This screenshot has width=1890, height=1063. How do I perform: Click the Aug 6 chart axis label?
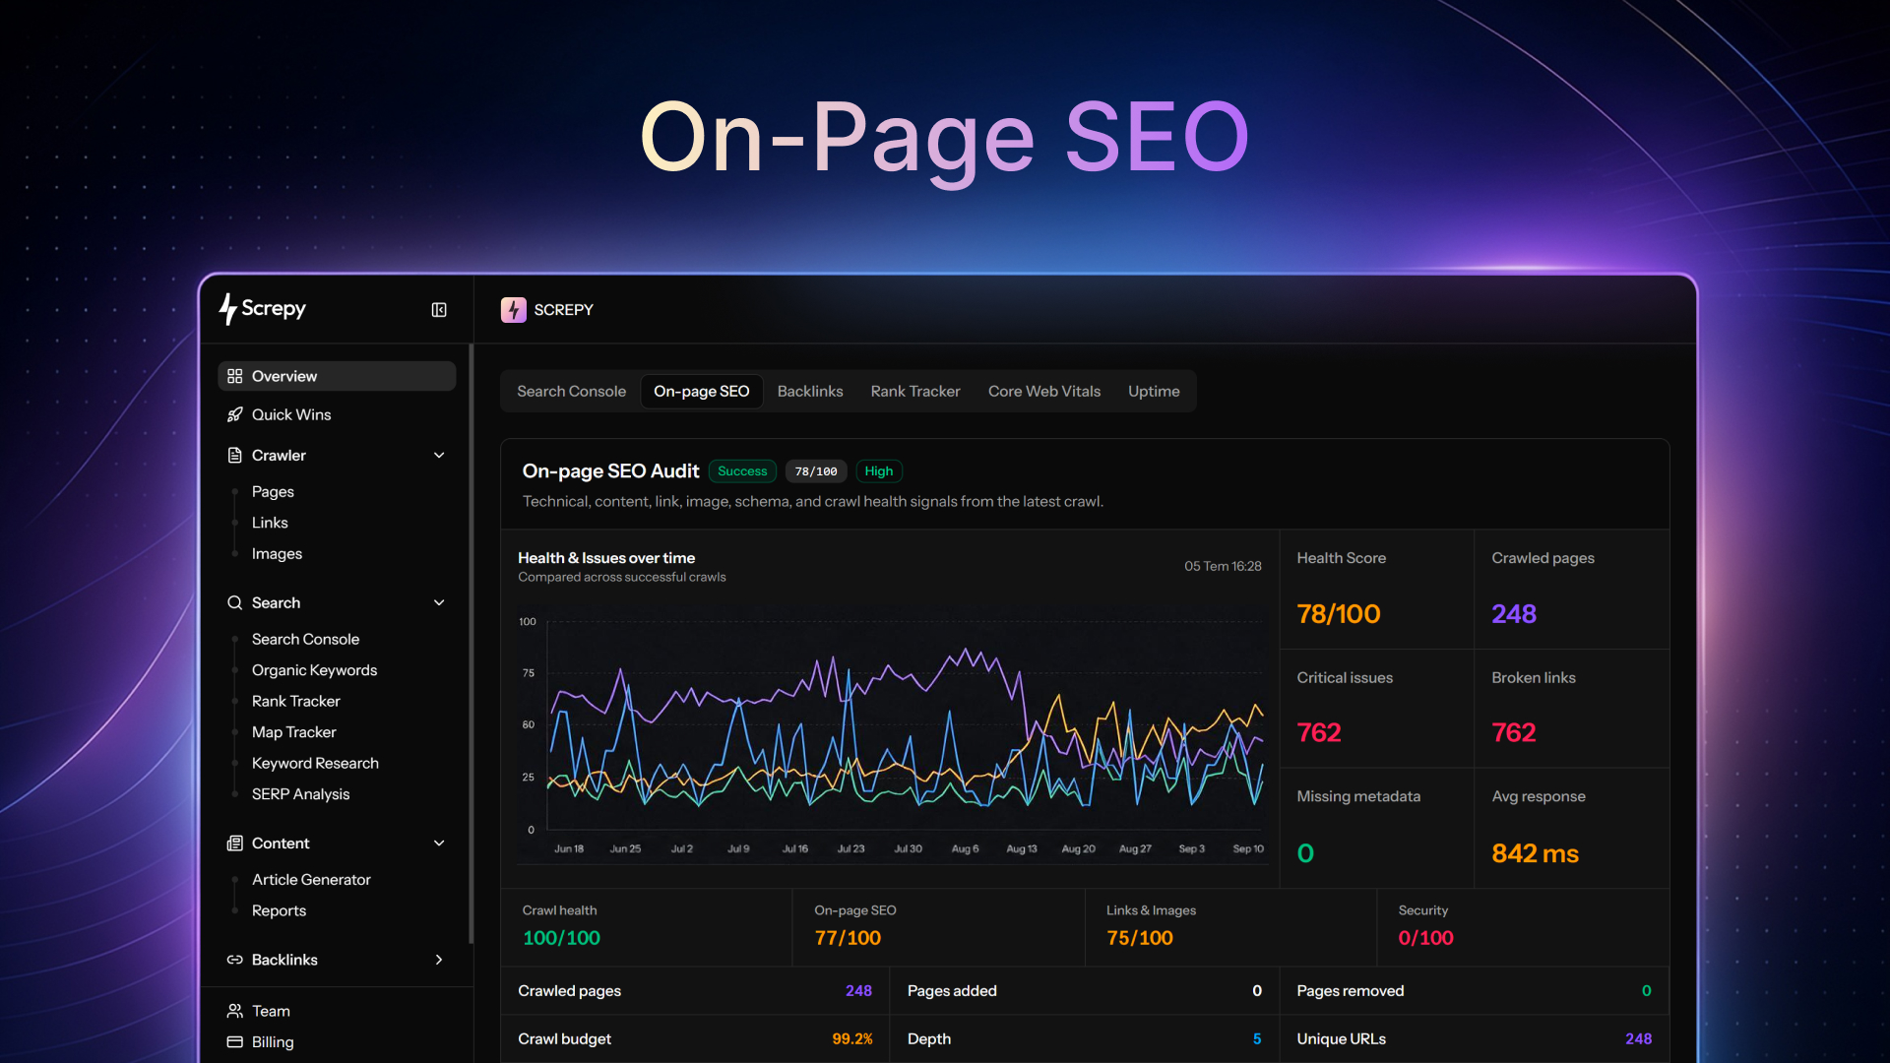(x=965, y=848)
